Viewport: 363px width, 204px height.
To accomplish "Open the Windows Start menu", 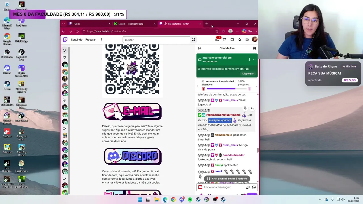I will point(140,199).
